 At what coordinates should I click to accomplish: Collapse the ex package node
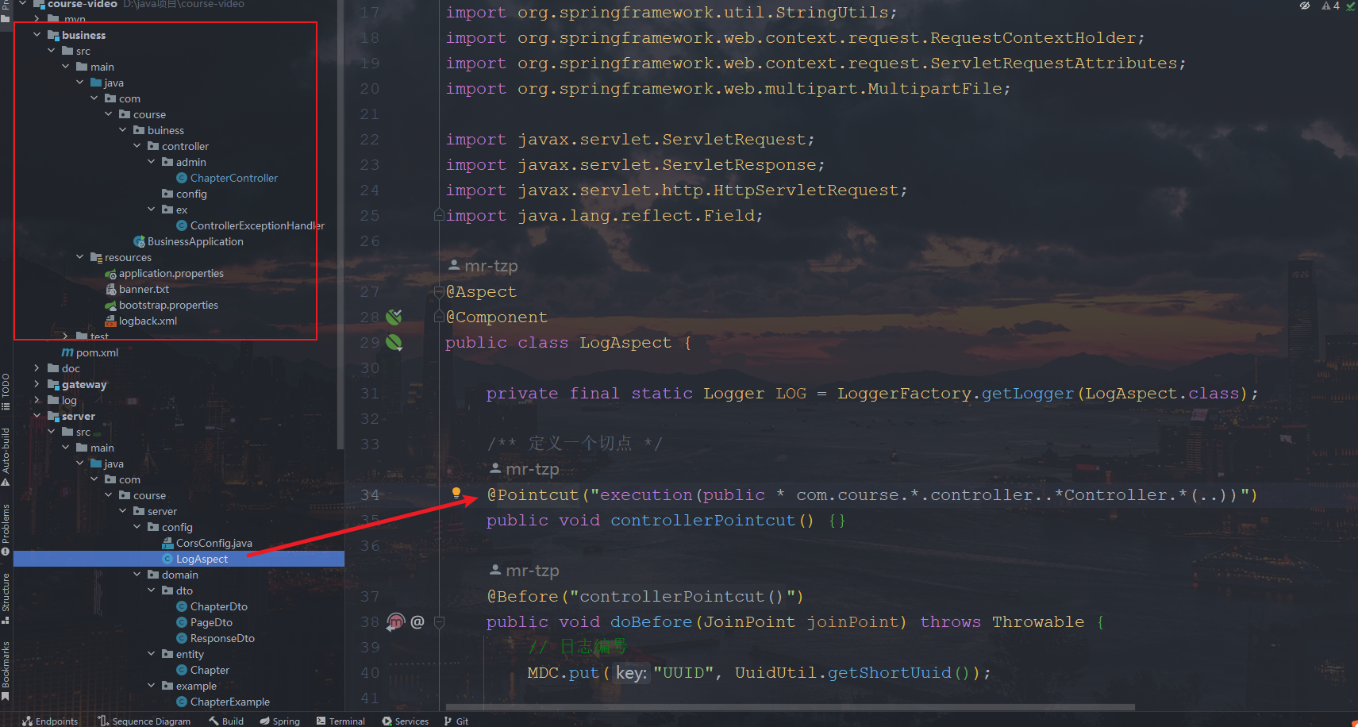152,210
